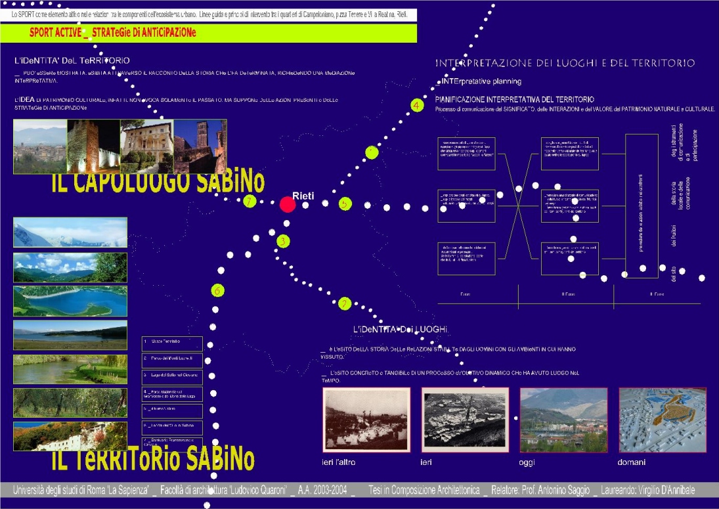Screen dimensions: 719x509
Task: Click the yellow marker numbered 6
Action: 218,290
